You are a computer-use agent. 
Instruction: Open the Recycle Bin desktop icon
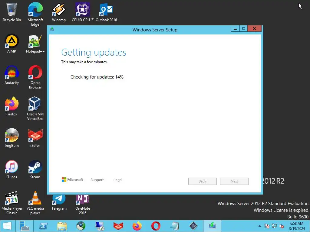coord(12,12)
